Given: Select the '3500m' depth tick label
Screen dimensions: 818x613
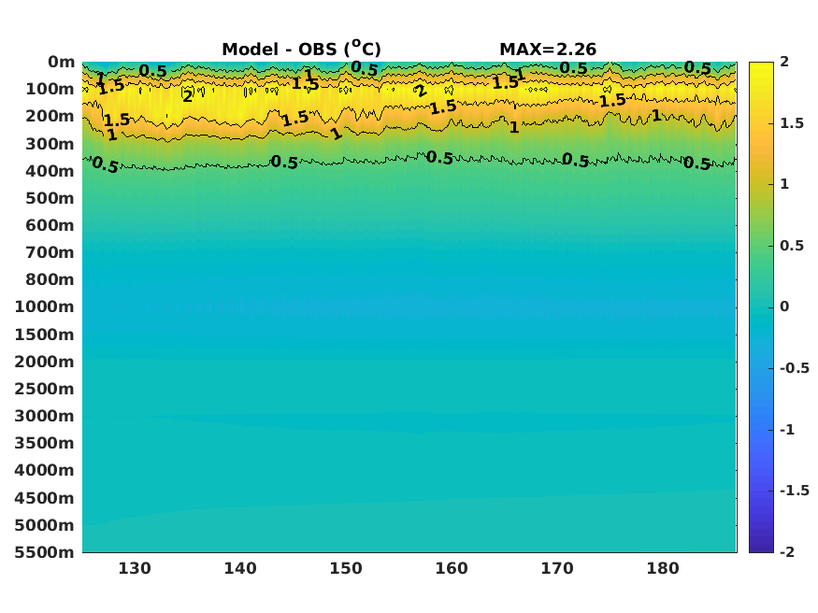Looking at the screenshot, I should pos(44,443).
